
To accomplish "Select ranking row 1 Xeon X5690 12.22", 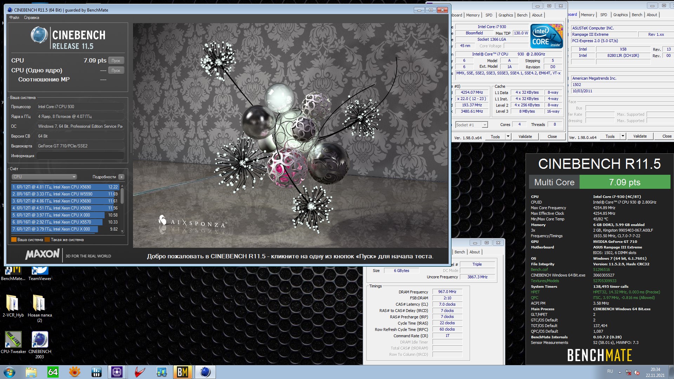I will (x=65, y=187).
